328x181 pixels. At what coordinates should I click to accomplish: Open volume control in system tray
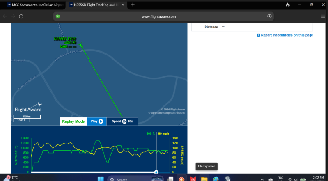point(296,179)
